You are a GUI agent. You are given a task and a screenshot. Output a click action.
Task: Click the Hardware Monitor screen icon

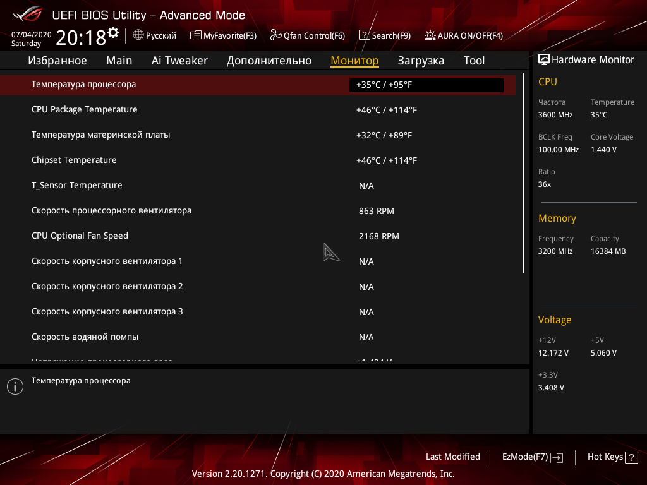544,59
